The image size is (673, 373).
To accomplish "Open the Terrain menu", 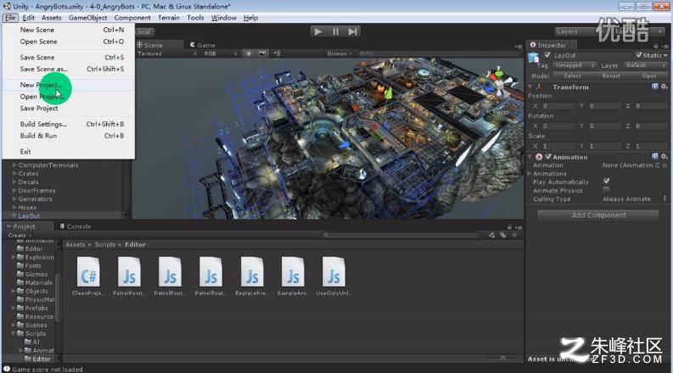I will coord(169,18).
